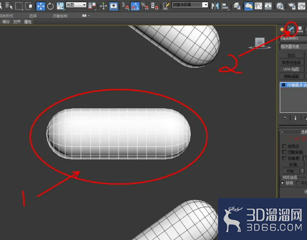Open the Schematic View
Viewport: 307px width, 240px height.
tap(268, 6)
